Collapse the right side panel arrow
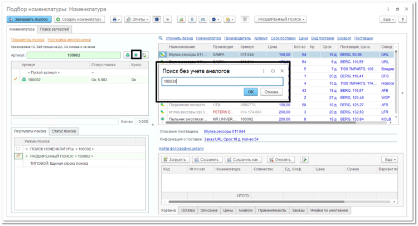 pos(402,93)
